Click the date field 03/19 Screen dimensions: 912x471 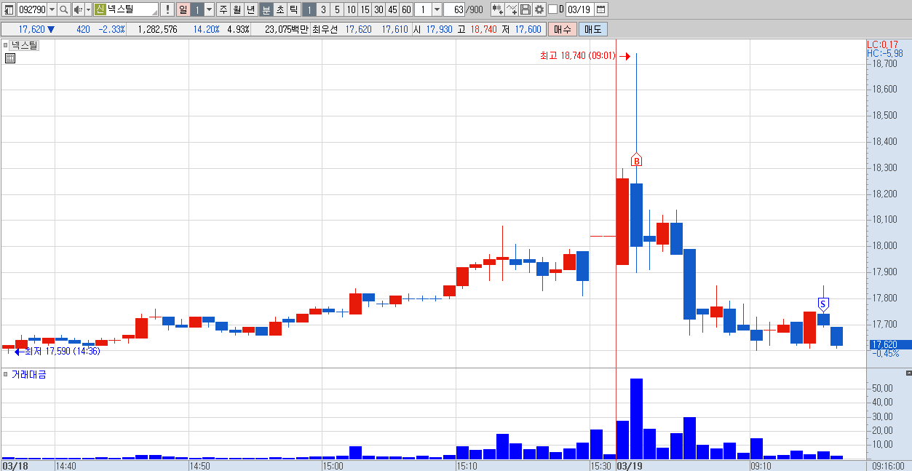coord(580,9)
